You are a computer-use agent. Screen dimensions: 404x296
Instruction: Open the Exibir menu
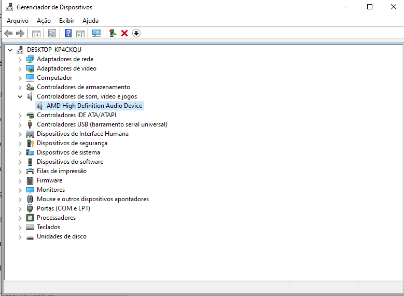(x=66, y=21)
